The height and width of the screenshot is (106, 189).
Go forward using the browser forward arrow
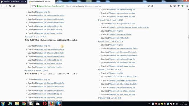pyautogui.click(x=6, y=6)
